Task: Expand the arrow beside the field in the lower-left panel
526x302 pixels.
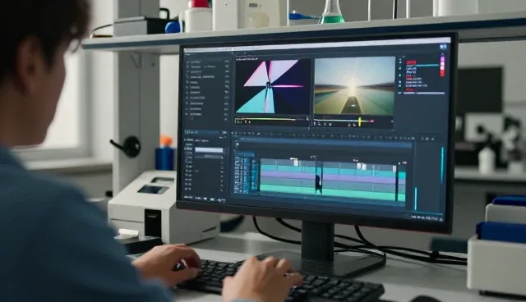Action: [221, 157]
